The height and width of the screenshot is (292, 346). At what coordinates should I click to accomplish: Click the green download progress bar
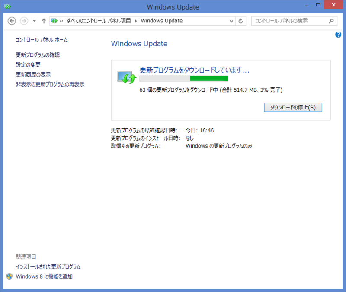184,78
